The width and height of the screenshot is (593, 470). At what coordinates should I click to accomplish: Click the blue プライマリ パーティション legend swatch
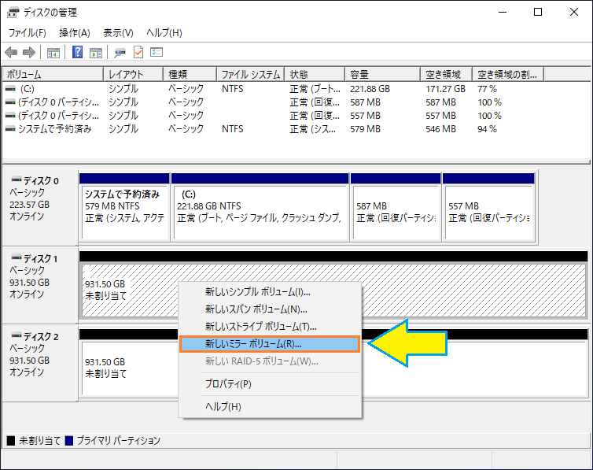coord(69,441)
